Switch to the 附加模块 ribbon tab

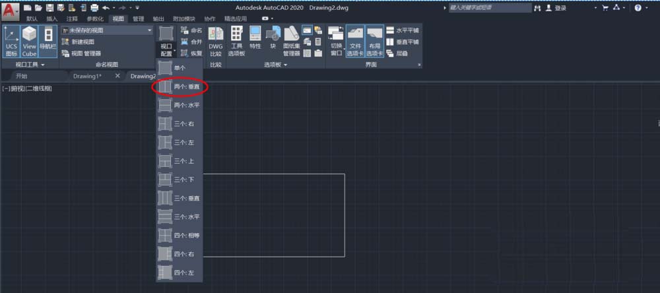(x=183, y=19)
